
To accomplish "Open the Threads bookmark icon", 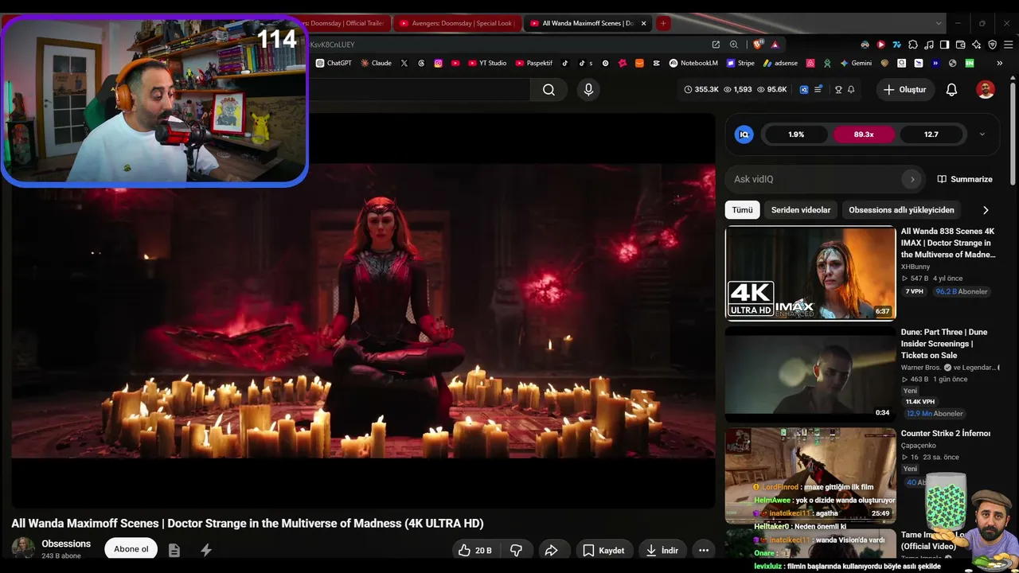I will click(422, 63).
